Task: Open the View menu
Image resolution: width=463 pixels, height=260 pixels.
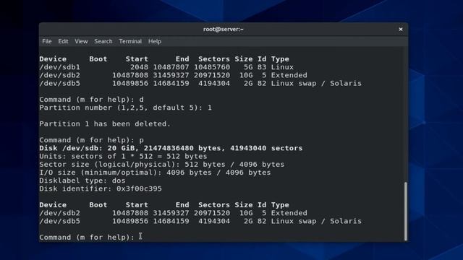Action: click(81, 41)
